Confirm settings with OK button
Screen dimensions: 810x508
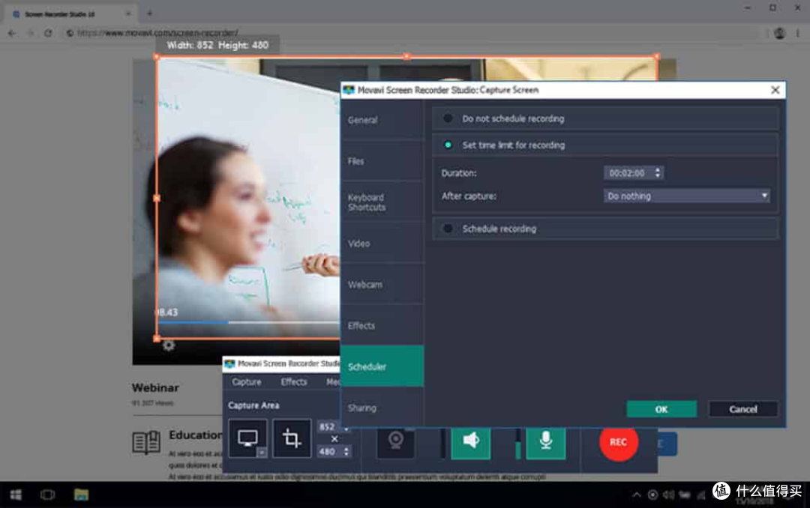(661, 409)
